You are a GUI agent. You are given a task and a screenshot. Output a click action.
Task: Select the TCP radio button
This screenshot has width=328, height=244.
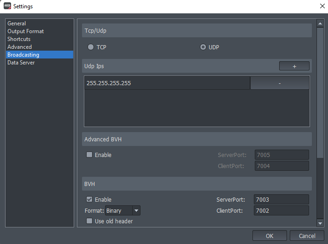point(91,47)
